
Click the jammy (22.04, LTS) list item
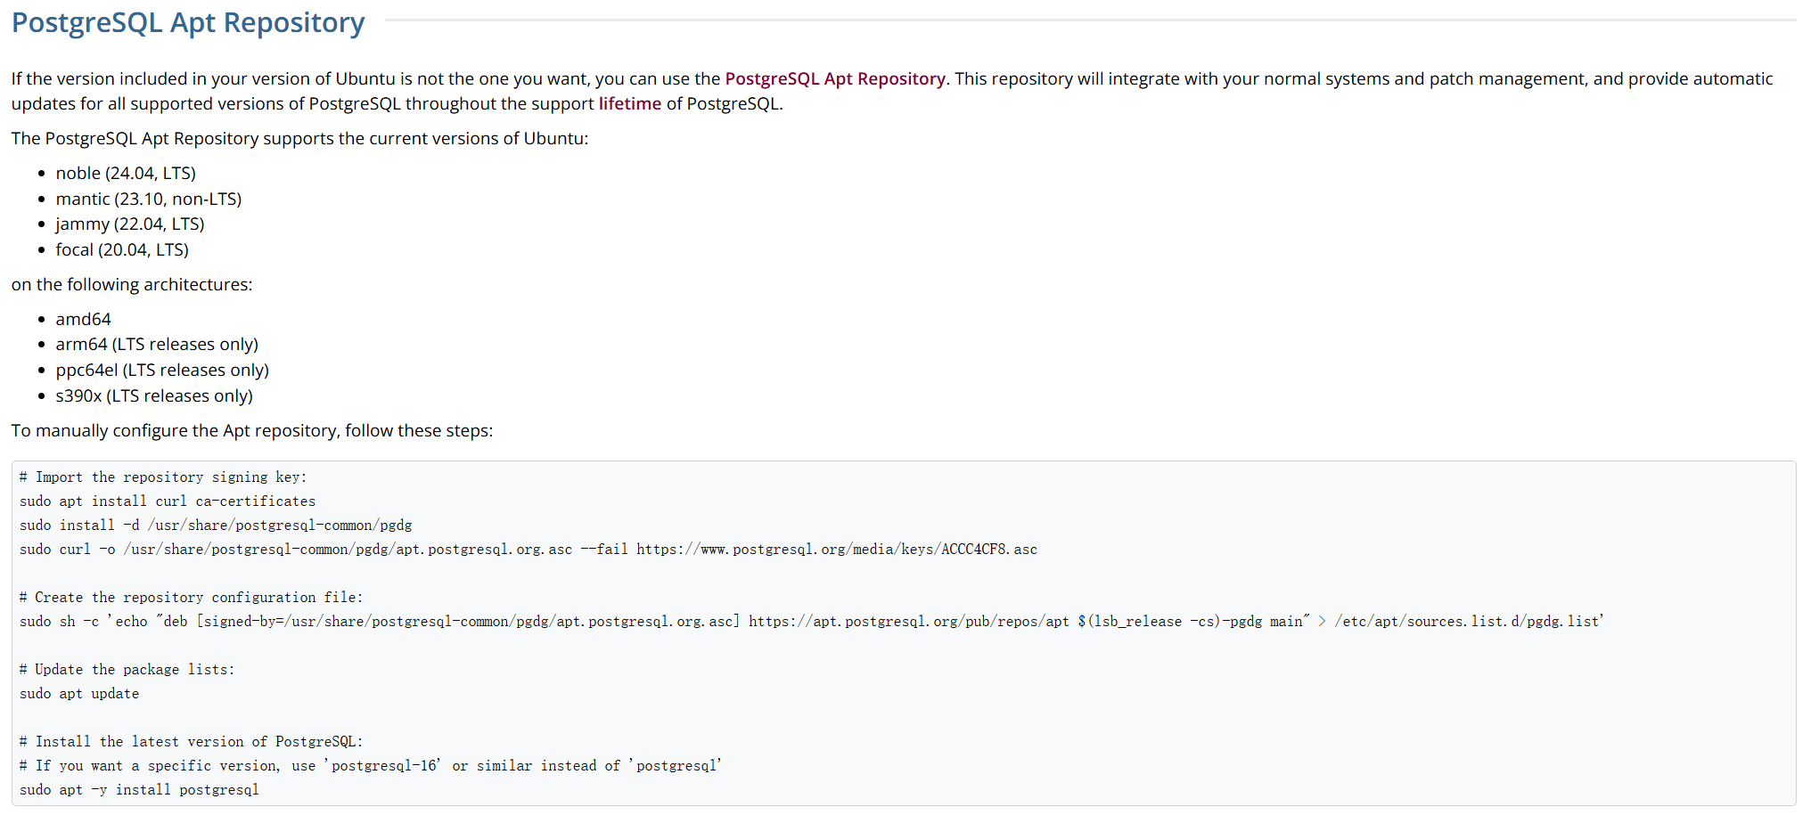pos(130,224)
